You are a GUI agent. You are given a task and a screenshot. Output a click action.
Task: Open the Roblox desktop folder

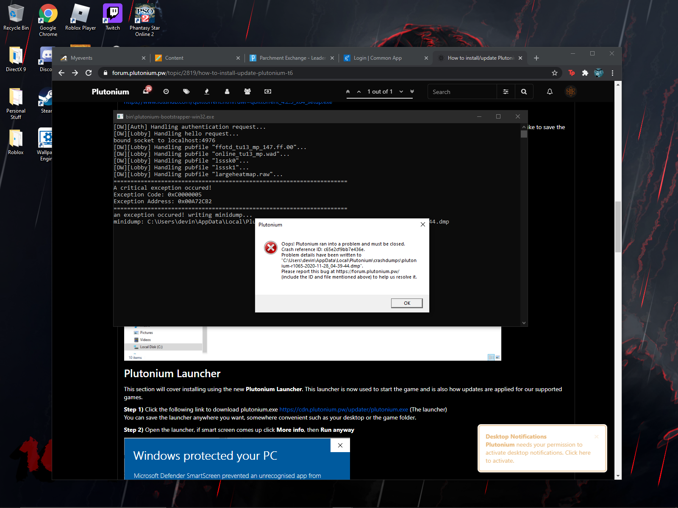pos(16,142)
